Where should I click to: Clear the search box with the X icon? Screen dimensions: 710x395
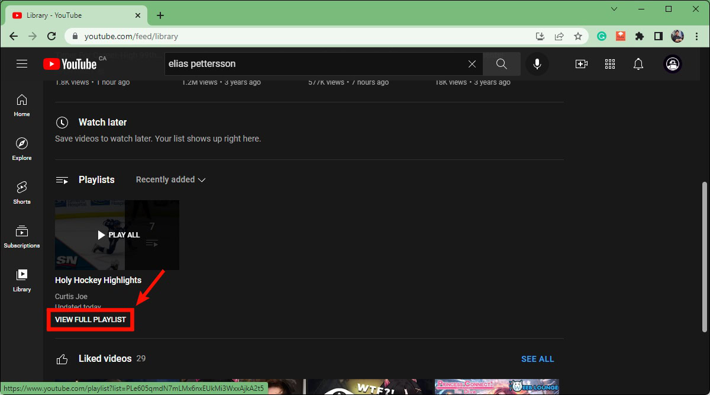coord(472,64)
